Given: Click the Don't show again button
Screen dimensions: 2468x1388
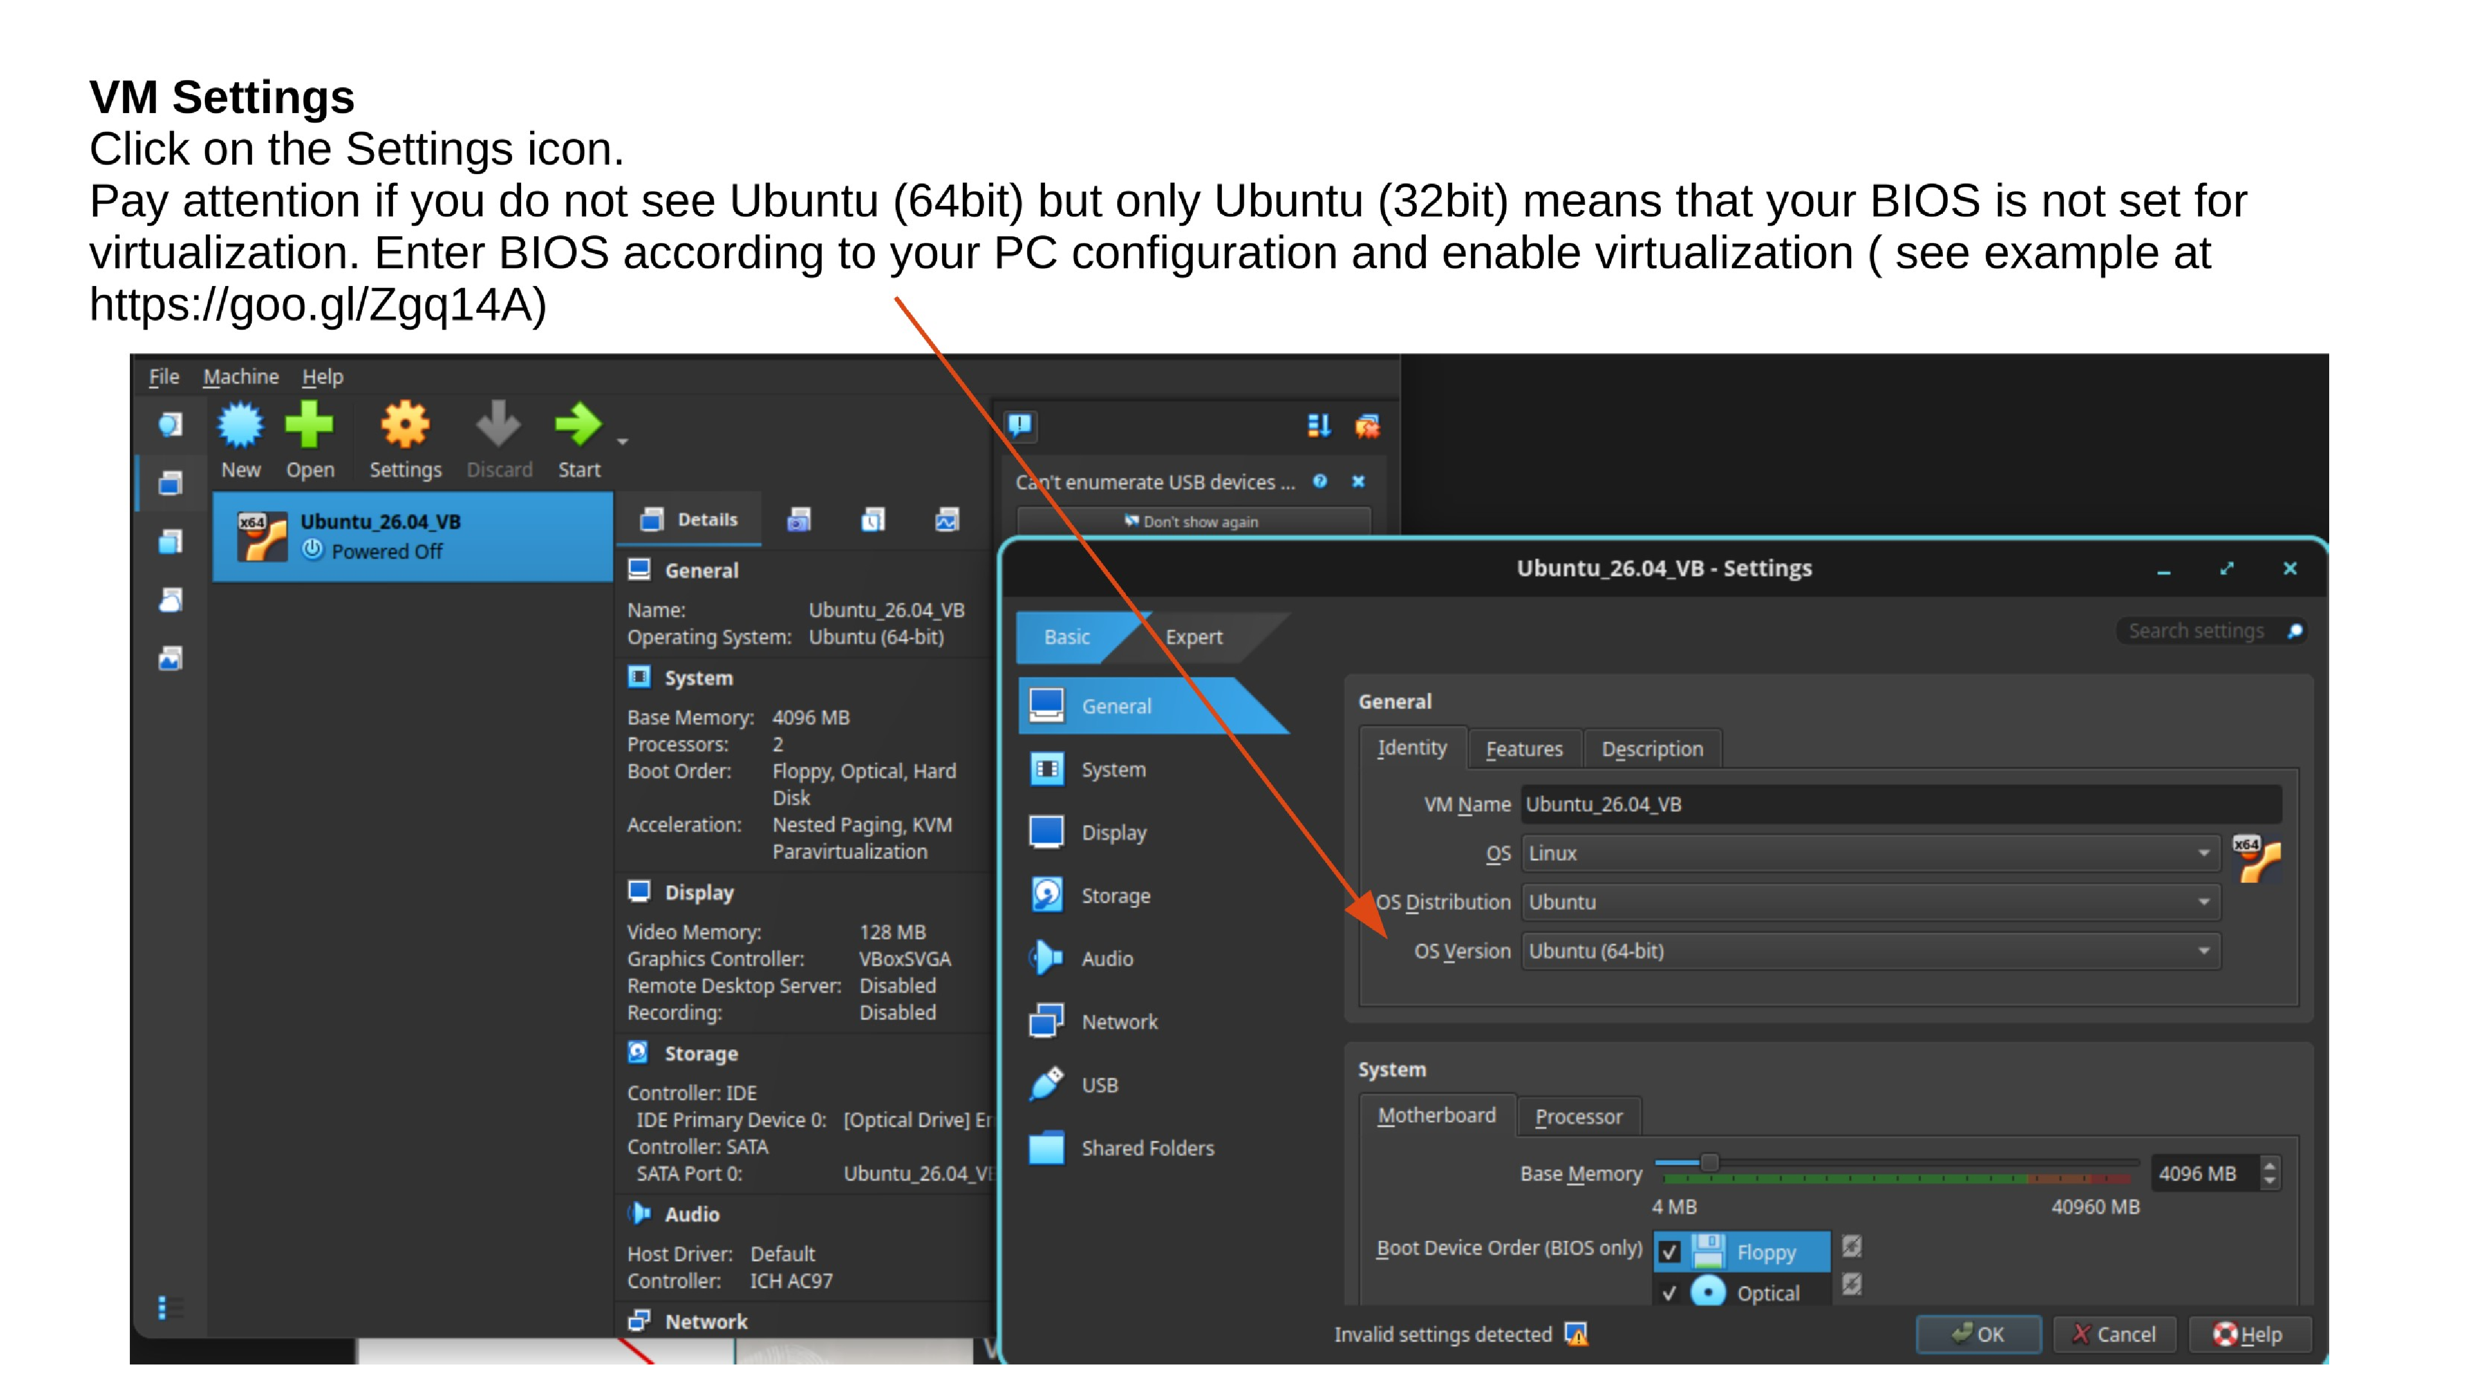Looking at the screenshot, I should [1193, 522].
